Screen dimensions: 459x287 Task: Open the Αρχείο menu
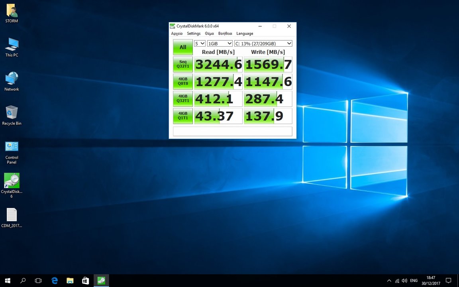click(x=177, y=33)
